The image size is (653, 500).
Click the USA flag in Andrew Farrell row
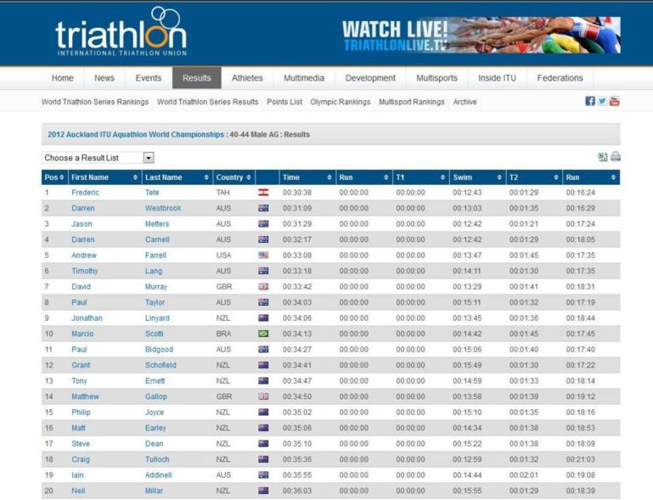click(263, 256)
